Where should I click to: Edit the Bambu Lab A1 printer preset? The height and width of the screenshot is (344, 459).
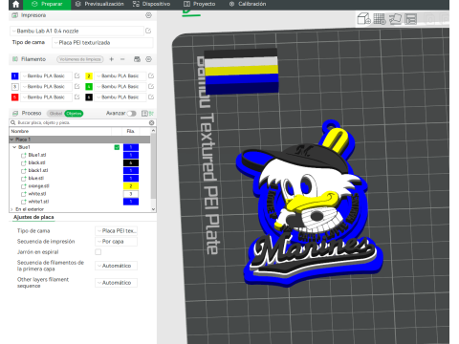(148, 31)
